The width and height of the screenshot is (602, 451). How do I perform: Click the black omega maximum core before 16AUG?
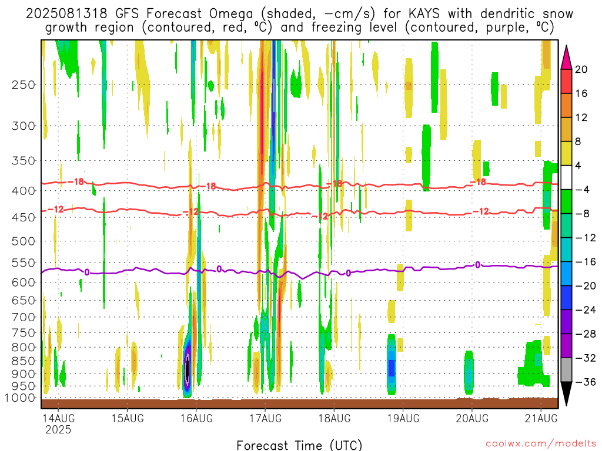coord(188,368)
